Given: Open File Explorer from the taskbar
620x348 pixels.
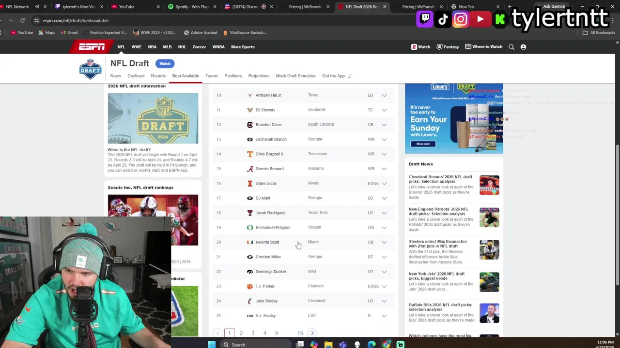Looking at the screenshot, I should pos(328,345).
